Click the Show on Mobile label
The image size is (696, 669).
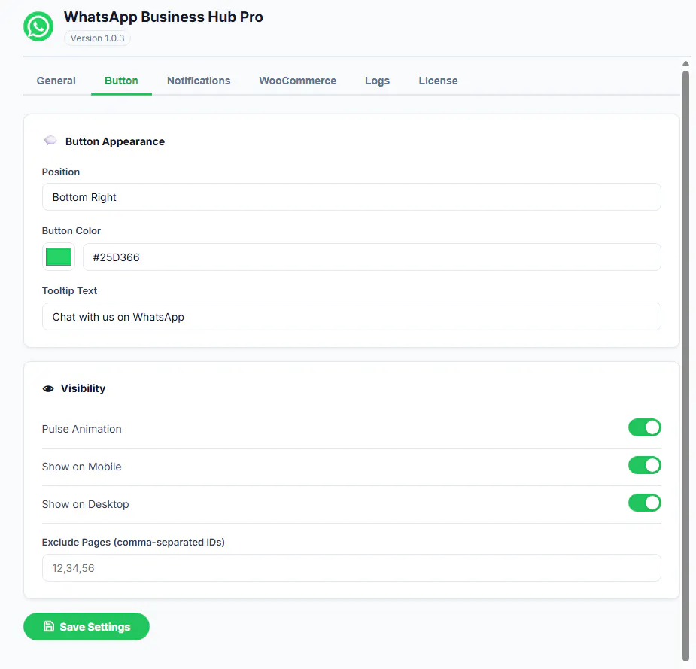pos(82,467)
